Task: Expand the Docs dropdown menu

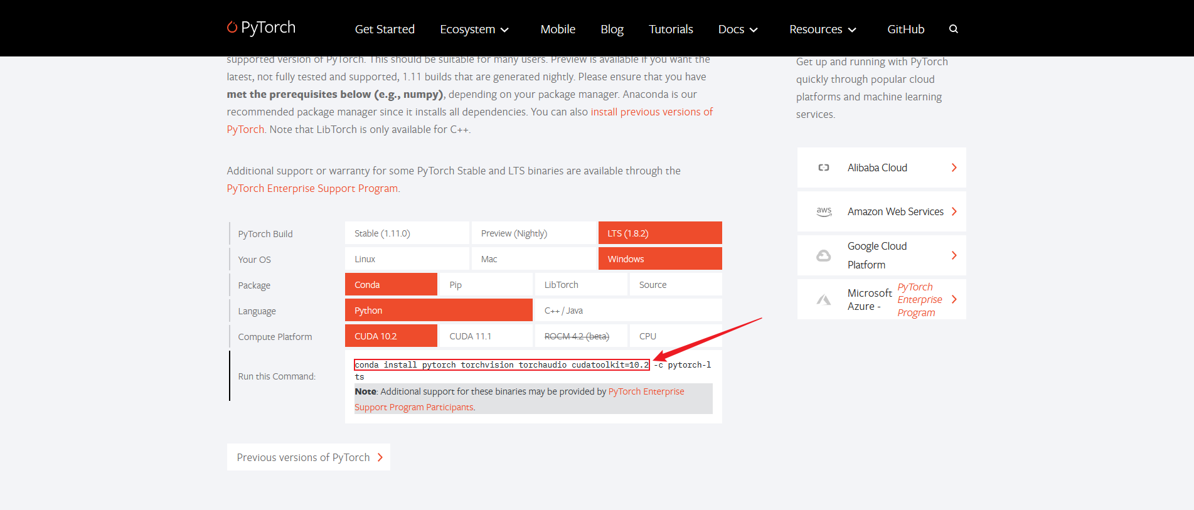Action: [x=738, y=29]
